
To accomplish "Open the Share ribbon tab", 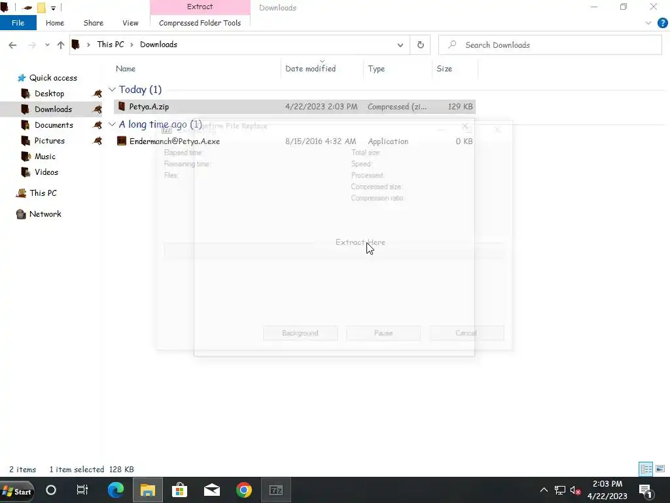I will click(x=93, y=23).
